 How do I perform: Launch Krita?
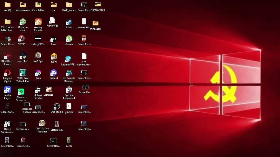pyautogui.click(x=38, y=73)
